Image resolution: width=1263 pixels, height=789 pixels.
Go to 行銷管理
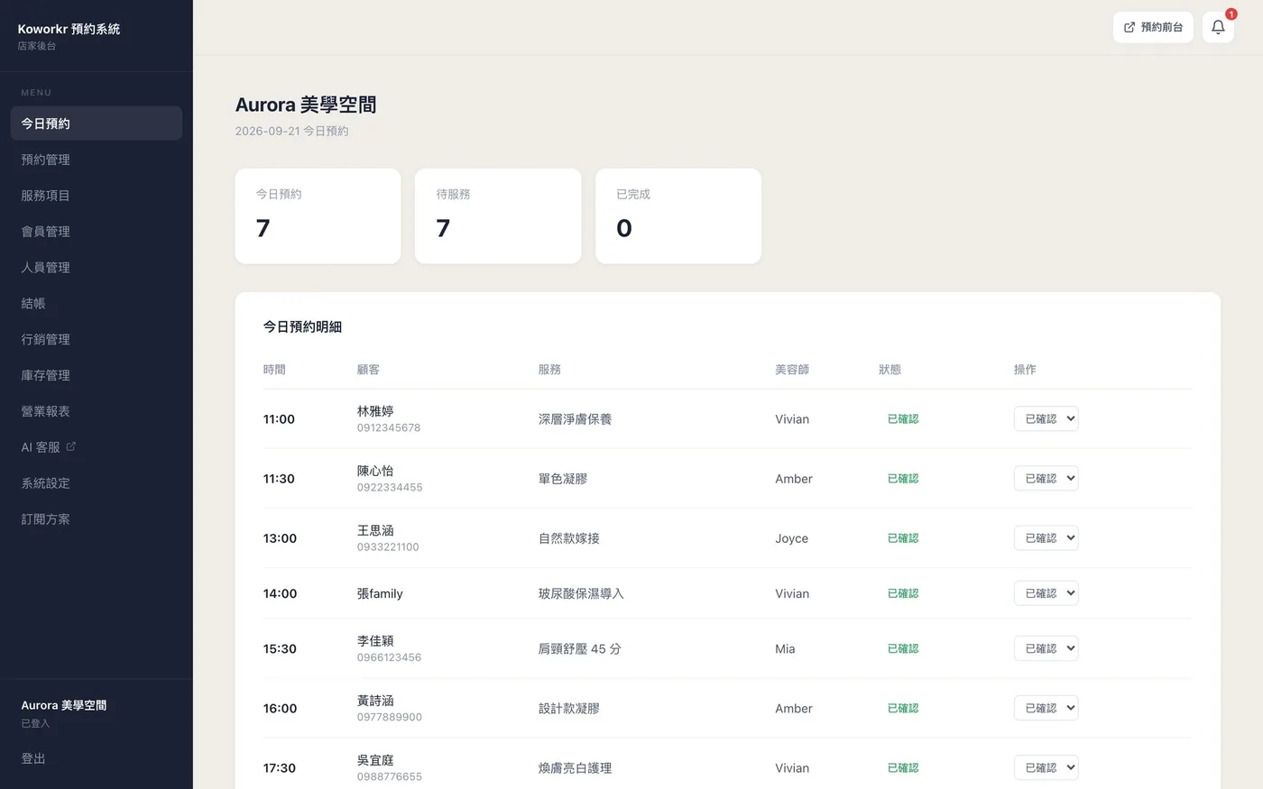point(97,340)
